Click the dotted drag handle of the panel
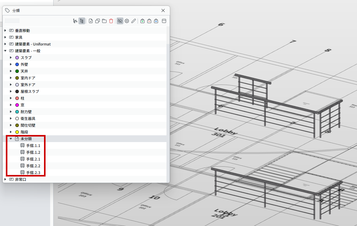The image size is (357, 226). [12, 21]
